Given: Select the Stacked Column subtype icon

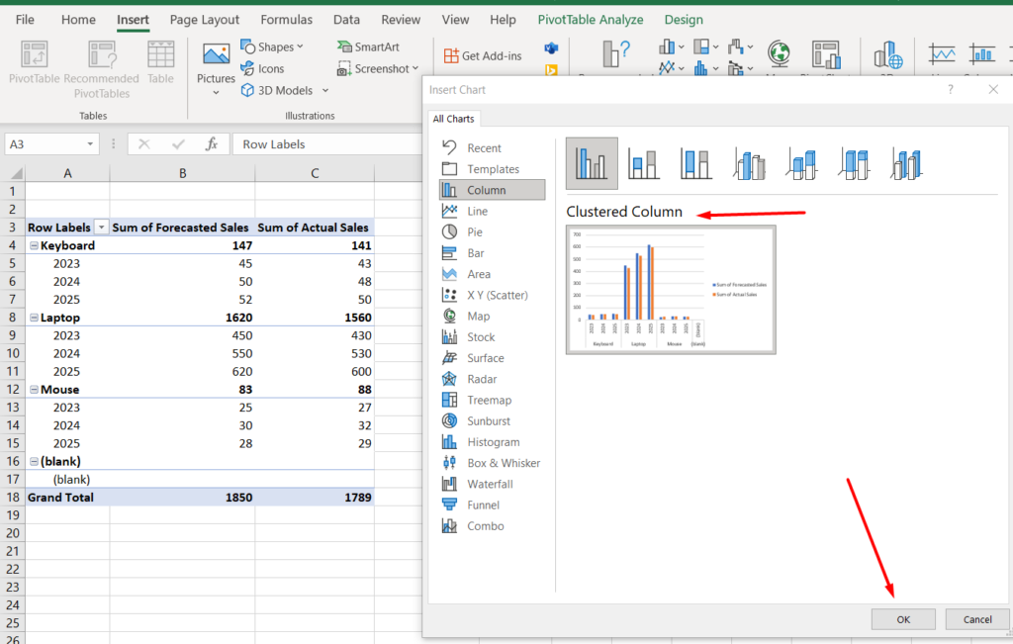Looking at the screenshot, I should (643, 163).
